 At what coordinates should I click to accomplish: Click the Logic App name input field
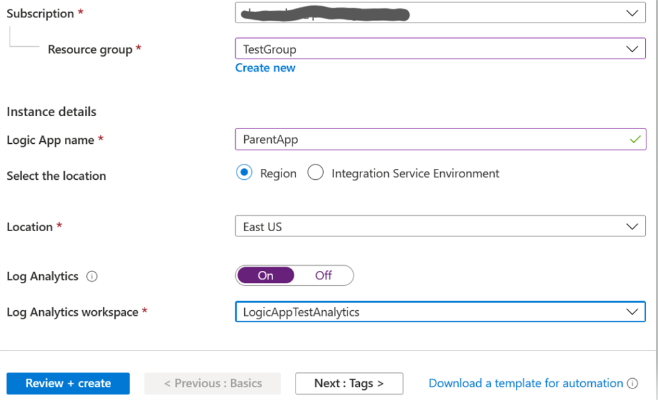point(386,139)
